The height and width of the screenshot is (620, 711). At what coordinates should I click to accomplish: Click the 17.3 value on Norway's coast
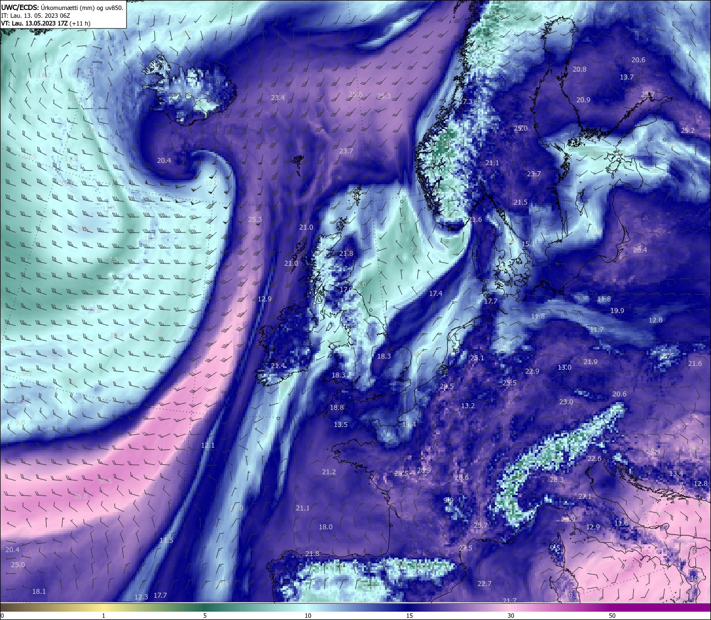pyautogui.click(x=465, y=102)
